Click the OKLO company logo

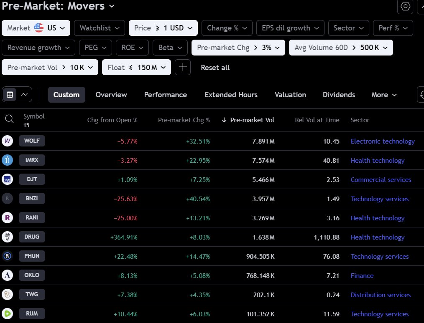point(7,275)
